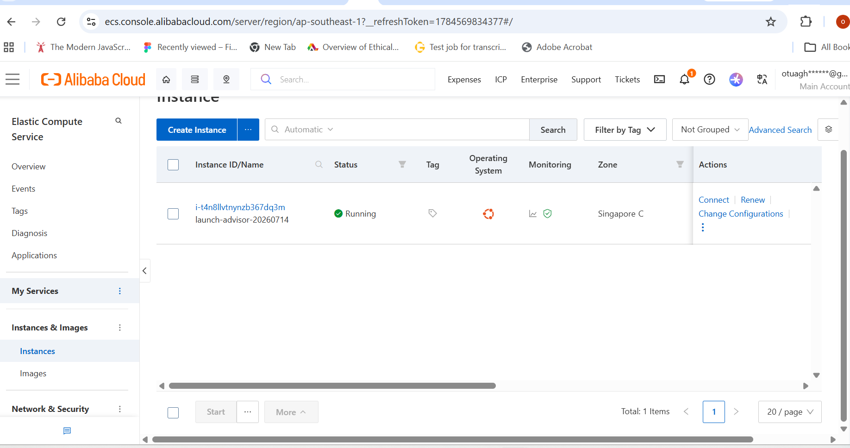Launch Cloud Shell terminal icon
The width and height of the screenshot is (850, 448).
click(659, 80)
